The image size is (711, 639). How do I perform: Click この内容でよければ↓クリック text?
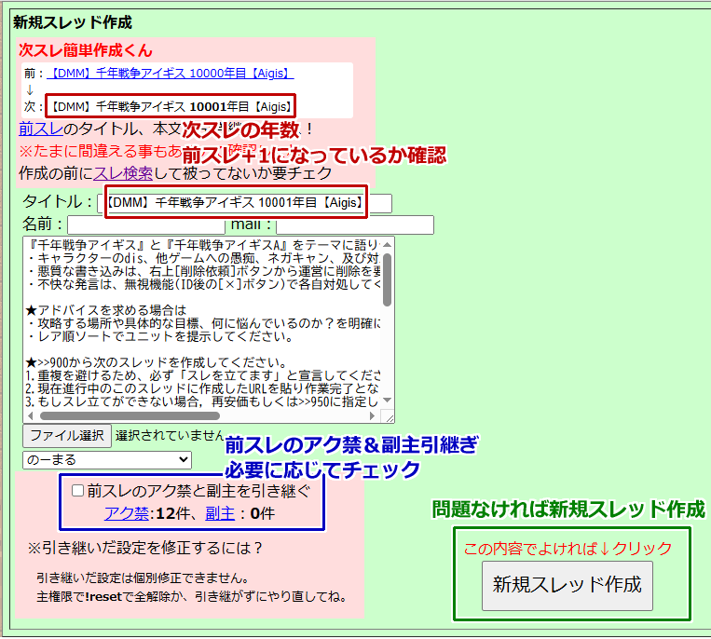567,549
